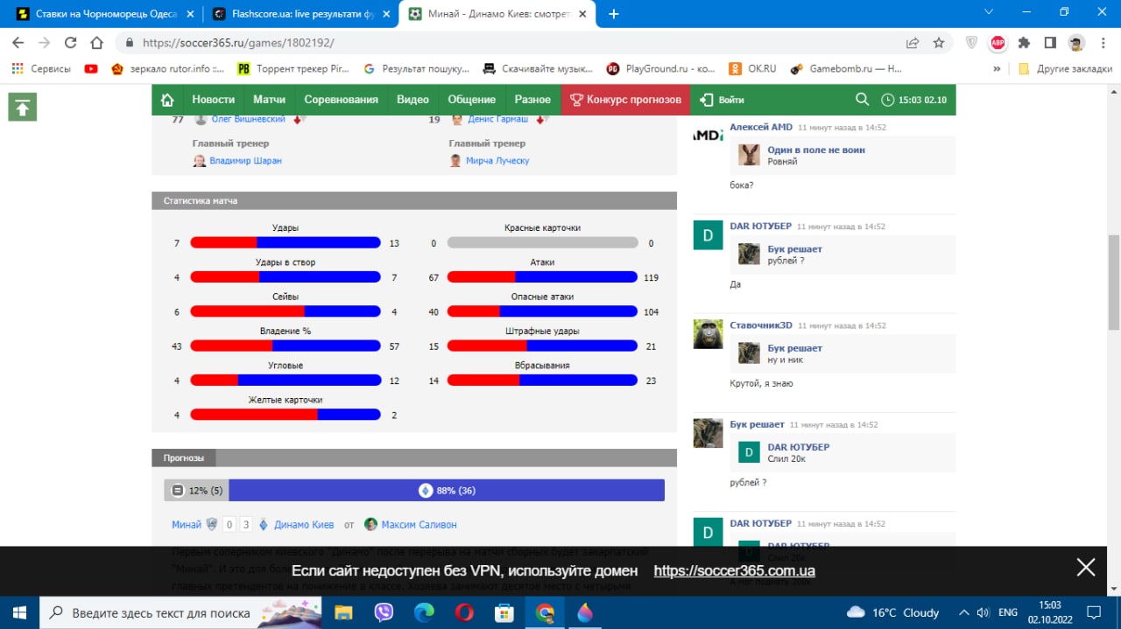Click the Динамо Киев team link
Screen dimensions: 1121x629
304,525
